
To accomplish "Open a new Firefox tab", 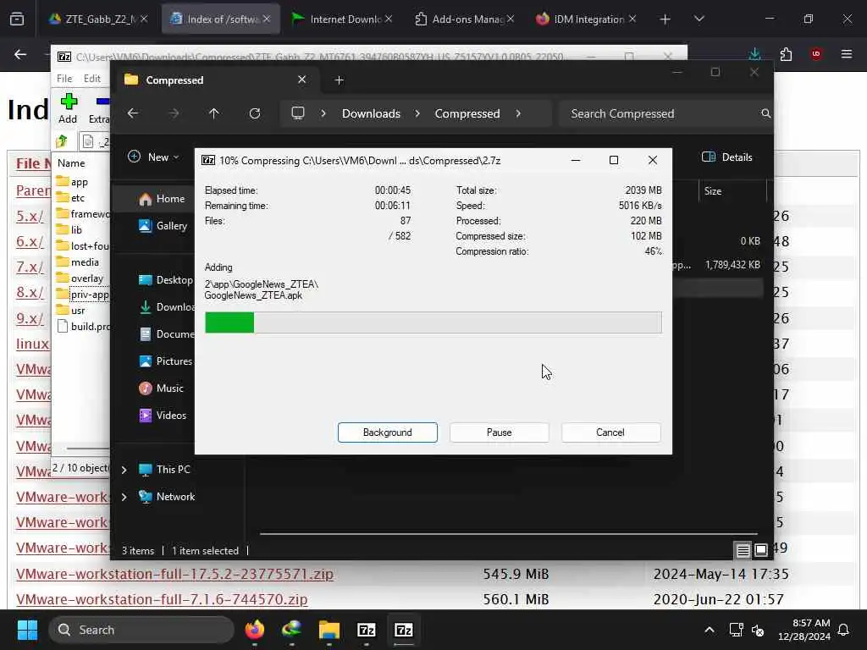I will coord(665,19).
